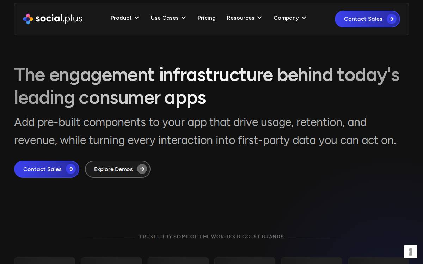
Task: Open the Use Cases menu
Action: pos(168,18)
